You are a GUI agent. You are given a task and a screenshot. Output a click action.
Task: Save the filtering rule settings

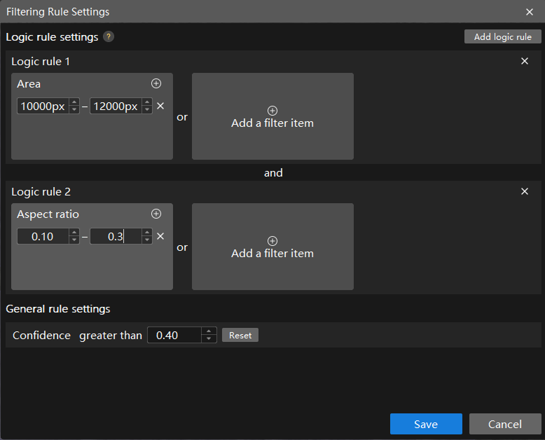pos(426,424)
